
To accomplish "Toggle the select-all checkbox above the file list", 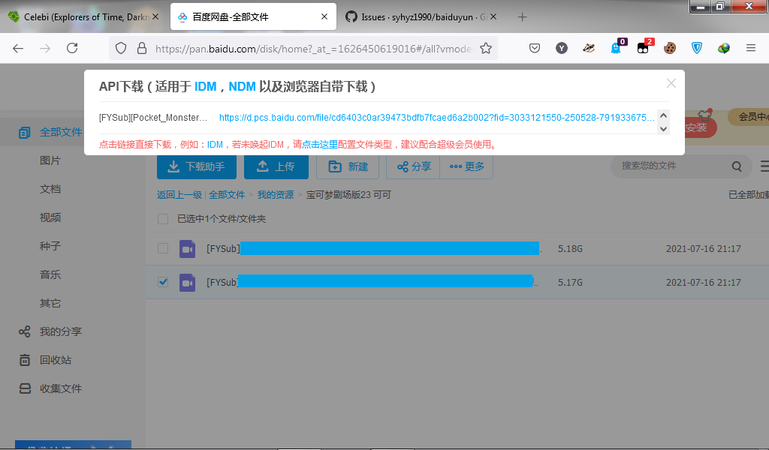I will (162, 218).
